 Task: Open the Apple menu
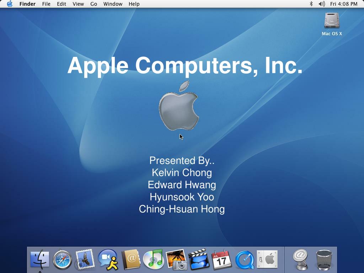coord(10,4)
